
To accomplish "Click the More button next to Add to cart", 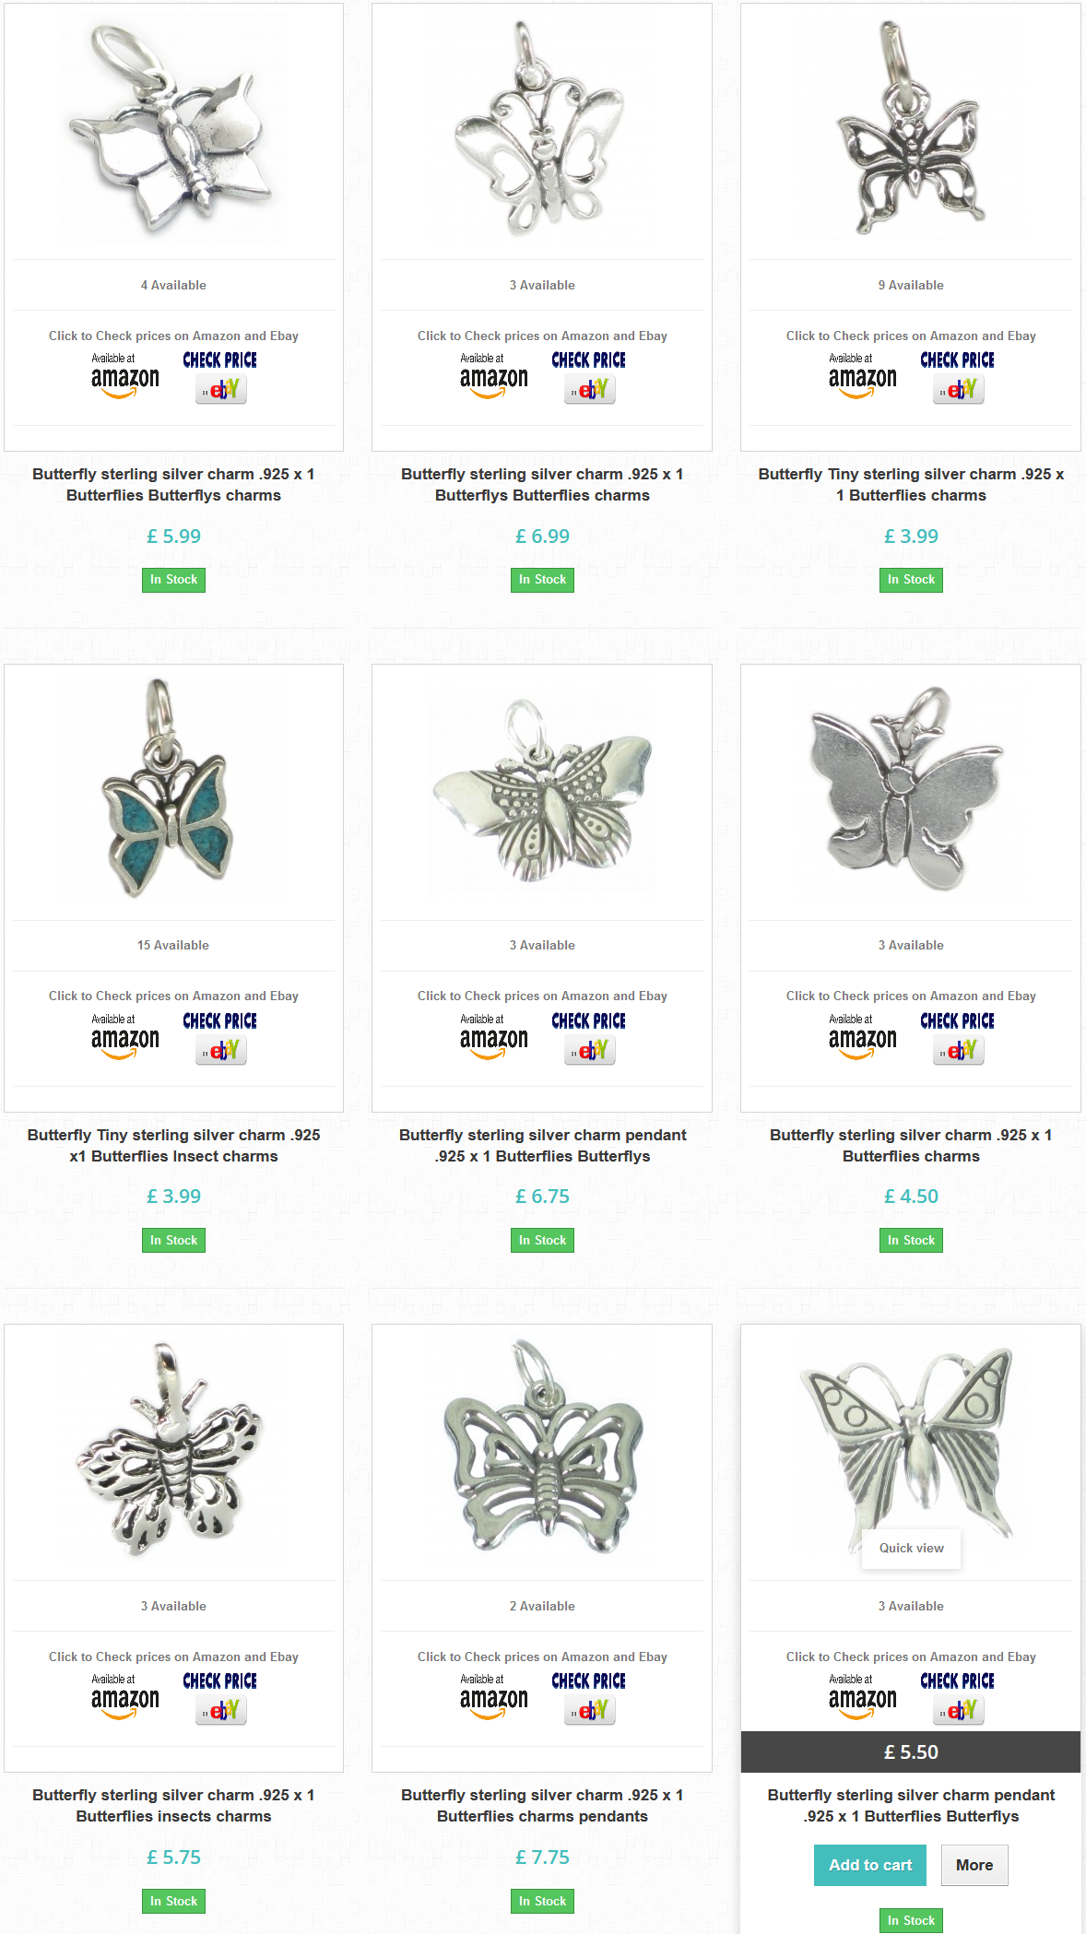I will [x=974, y=1865].
